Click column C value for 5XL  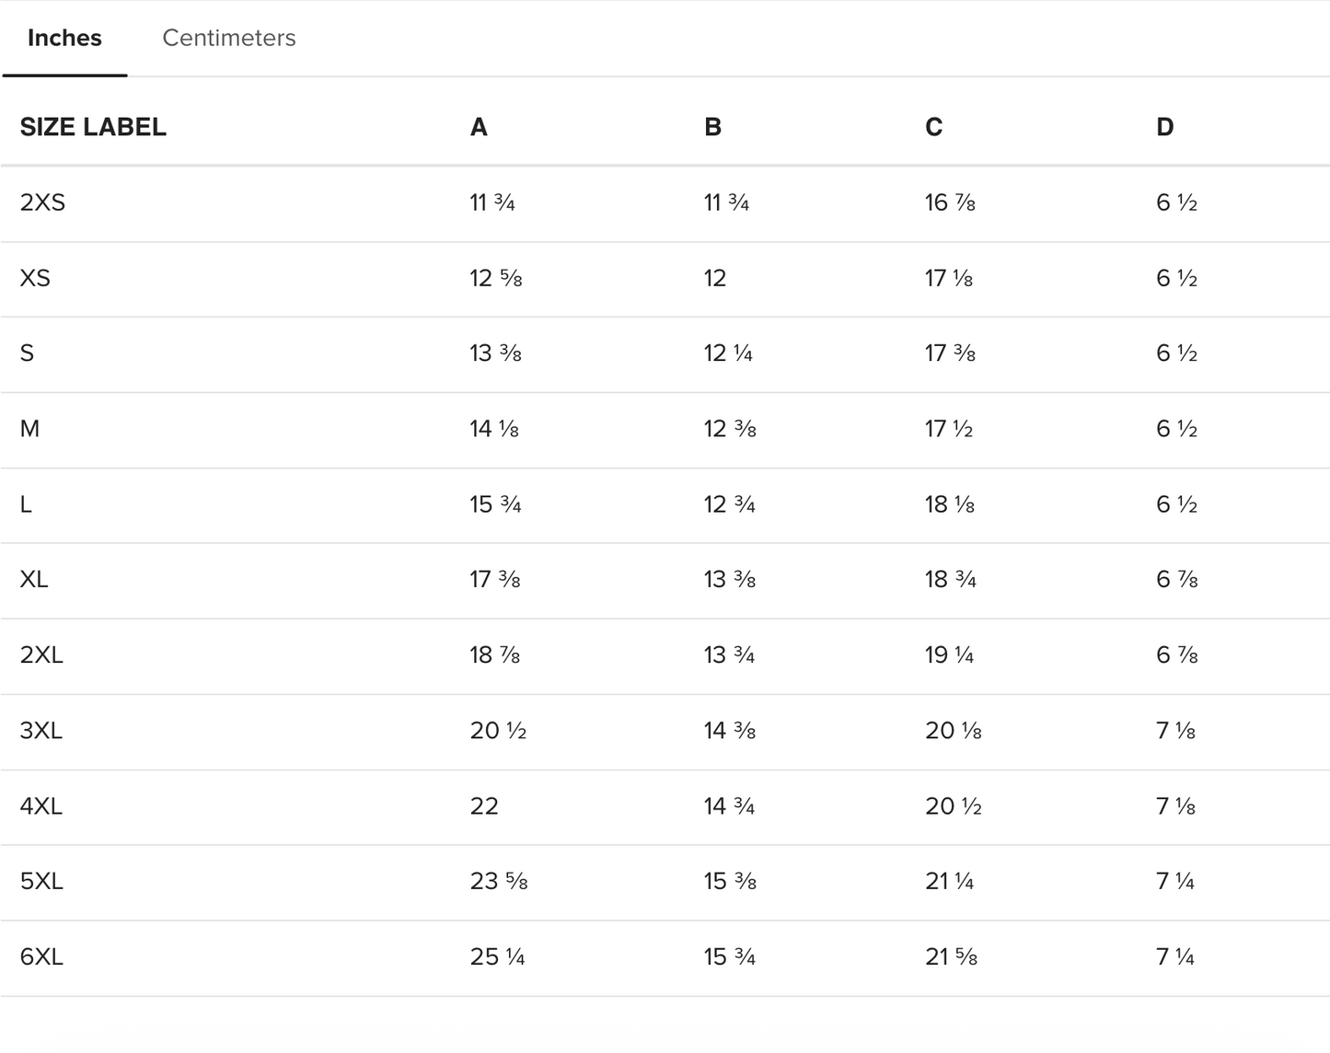[949, 882]
